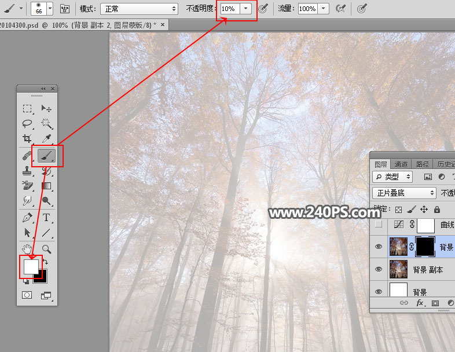
Task: Open the brush blend mode dropdown
Action: [140, 9]
